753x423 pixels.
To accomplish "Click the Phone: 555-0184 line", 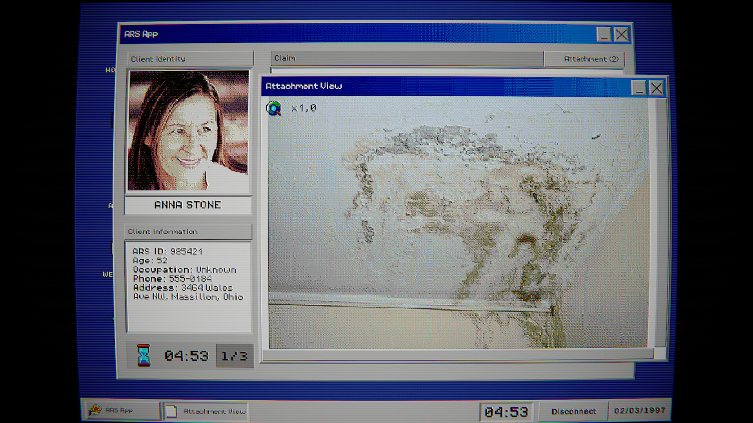I will pos(172,279).
